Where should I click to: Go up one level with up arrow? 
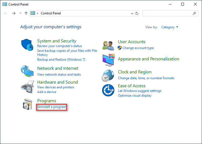[26, 13]
